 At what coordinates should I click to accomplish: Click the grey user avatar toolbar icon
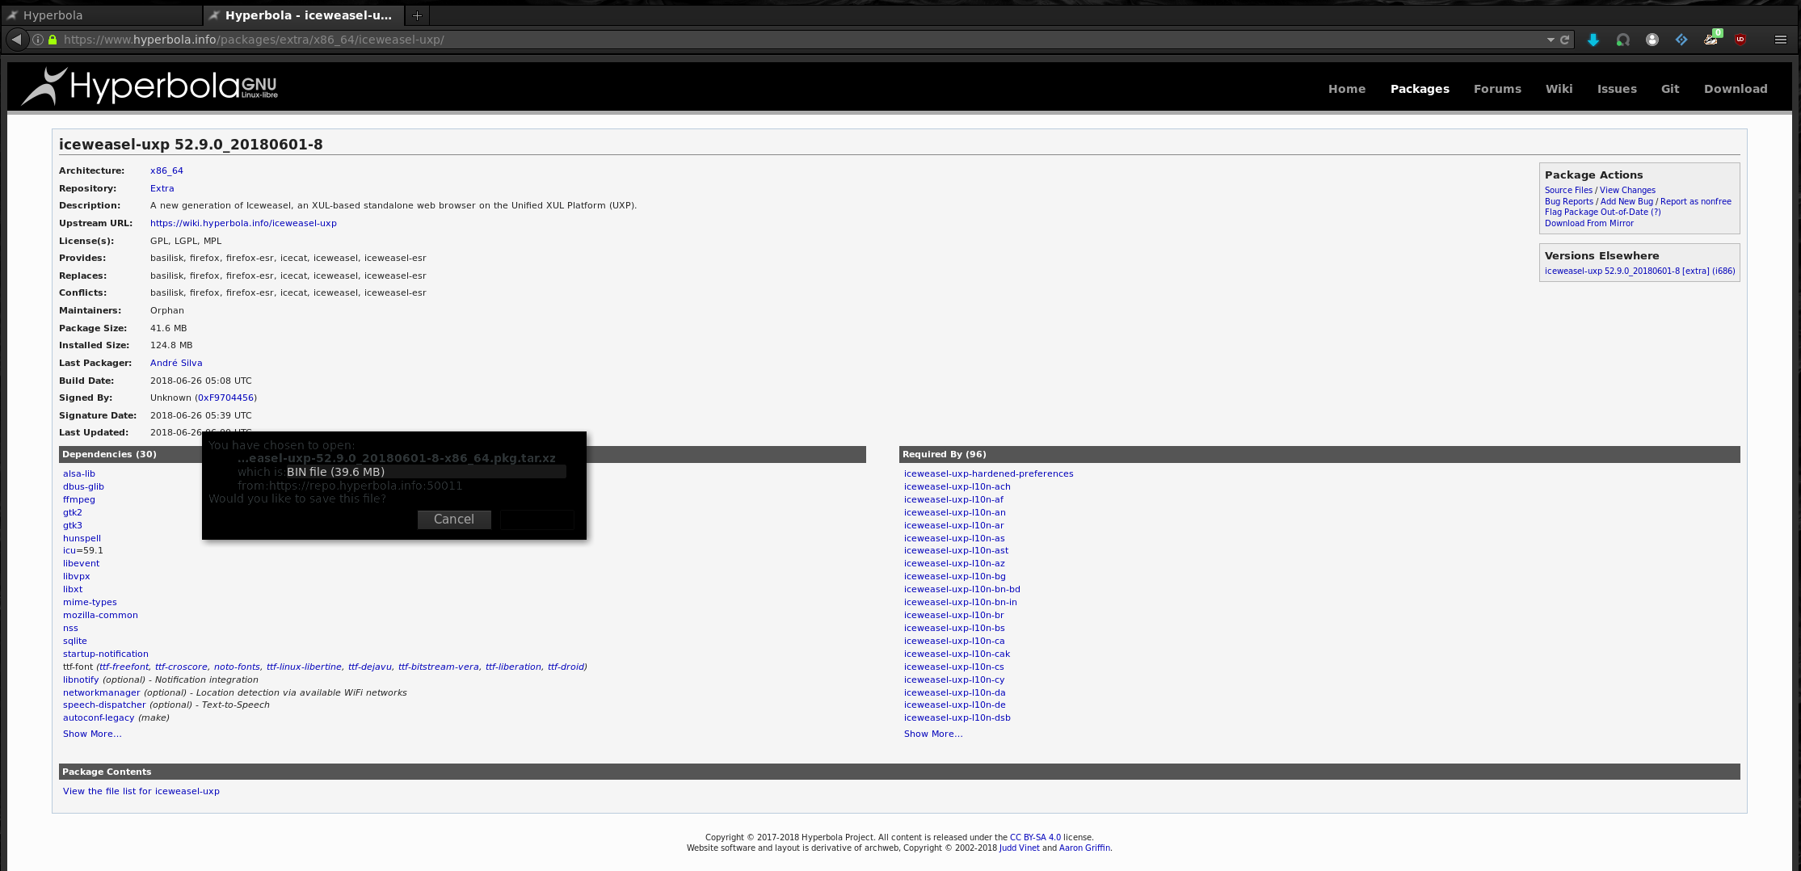click(1652, 40)
